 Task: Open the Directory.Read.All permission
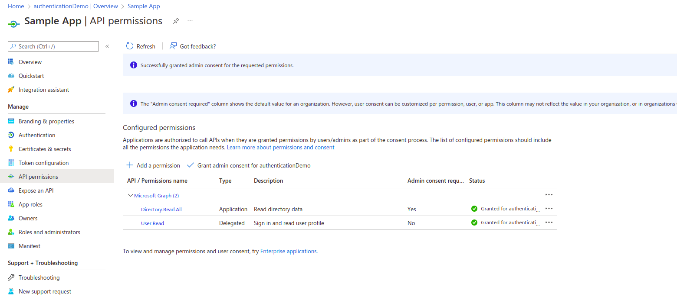(161, 210)
